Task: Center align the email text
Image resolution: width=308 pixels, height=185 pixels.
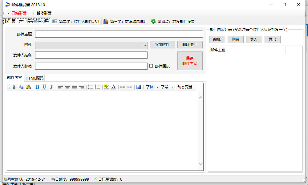Action: click(67, 87)
